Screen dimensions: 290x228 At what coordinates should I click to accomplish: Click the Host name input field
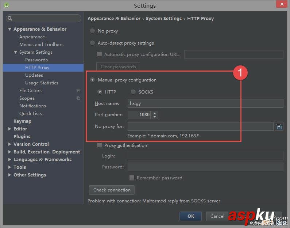pos(205,103)
